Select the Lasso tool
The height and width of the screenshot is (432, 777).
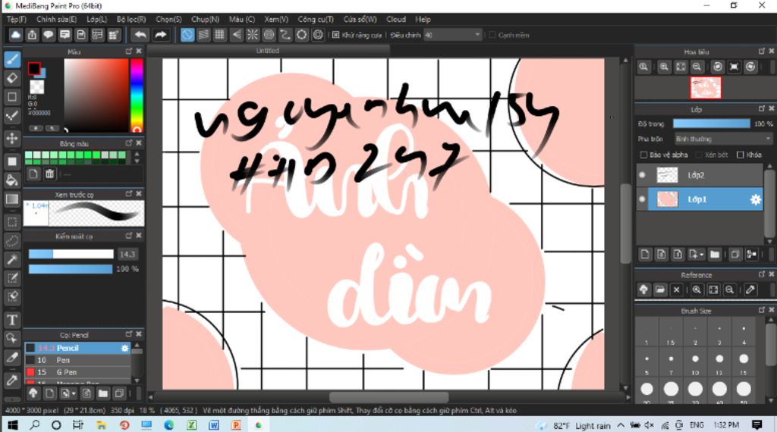pyautogui.click(x=12, y=241)
